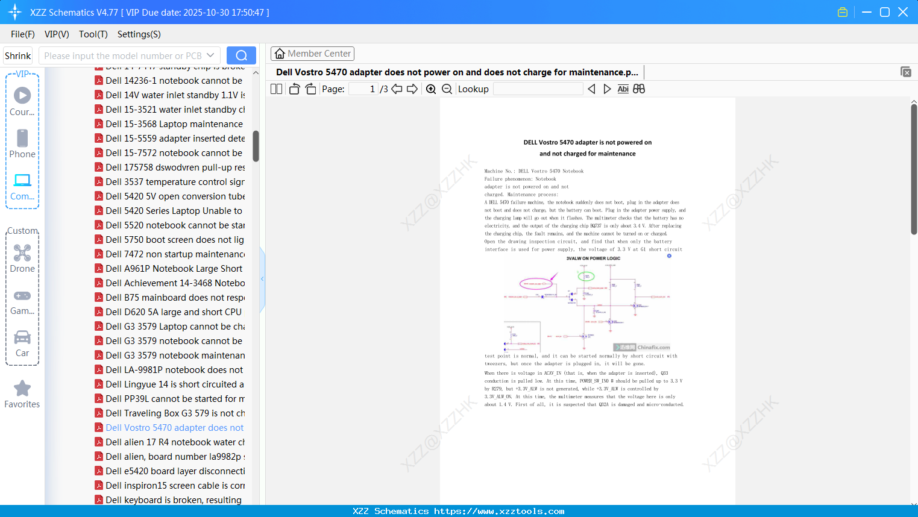The image size is (918, 517).
Task: Collapse the side panel using the splitter arrow
Action: (x=262, y=279)
